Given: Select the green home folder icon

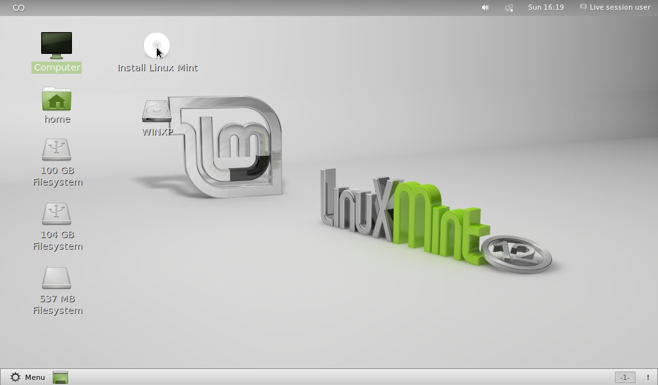Looking at the screenshot, I should coord(57,99).
